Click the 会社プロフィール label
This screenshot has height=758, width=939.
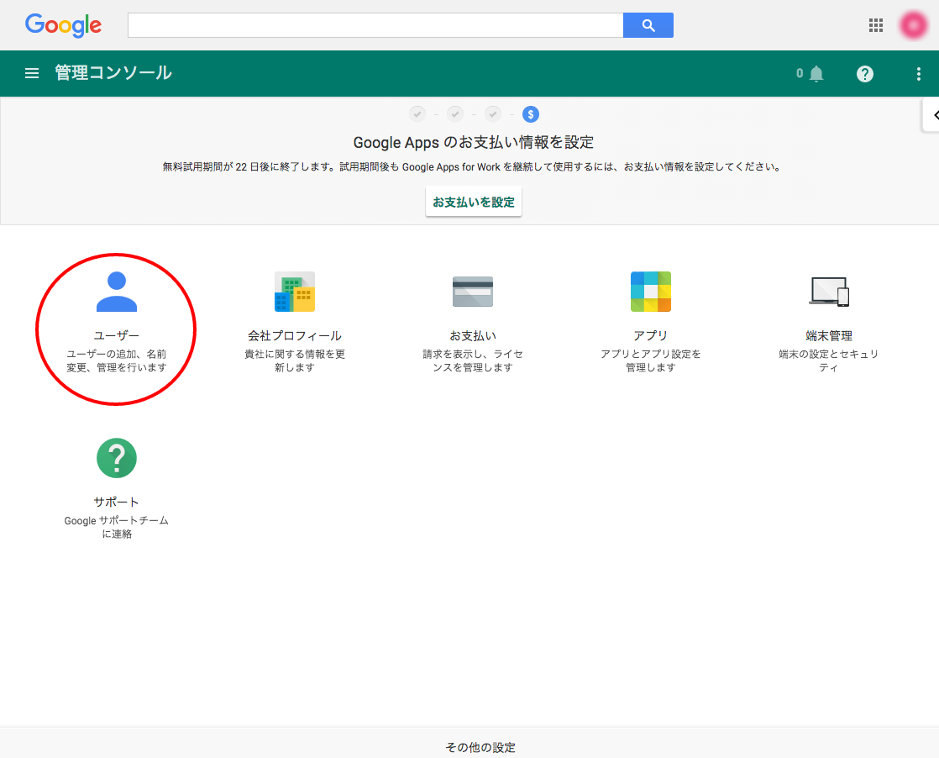[295, 335]
